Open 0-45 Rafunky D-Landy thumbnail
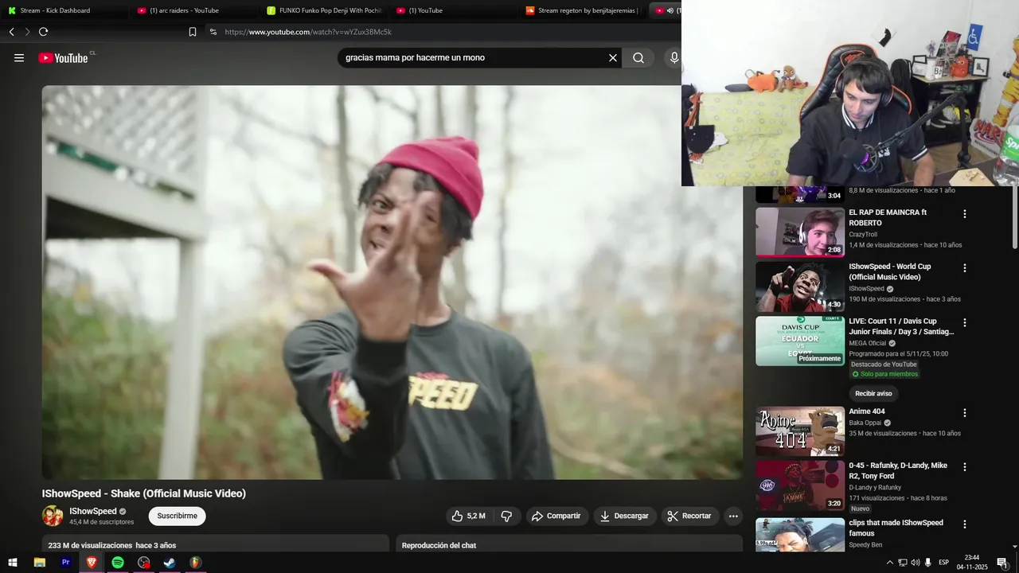This screenshot has height=573, width=1019. (x=800, y=485)
